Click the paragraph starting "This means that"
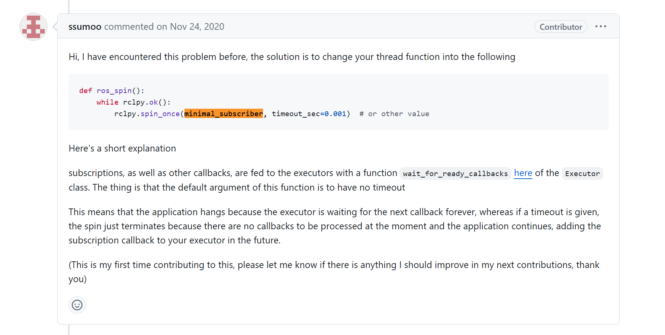The width and height of the screenshot is (665, 335). pos(334,226)
